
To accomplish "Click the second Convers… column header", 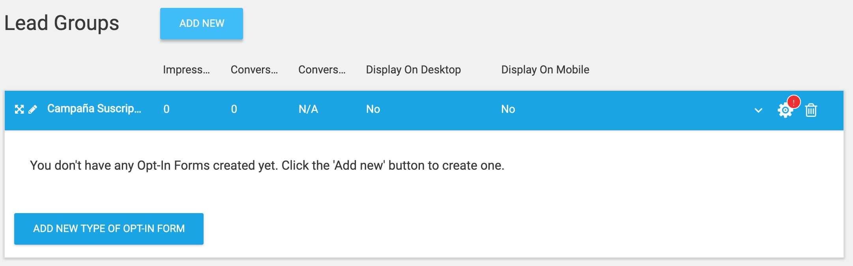I will coord(322,70).
